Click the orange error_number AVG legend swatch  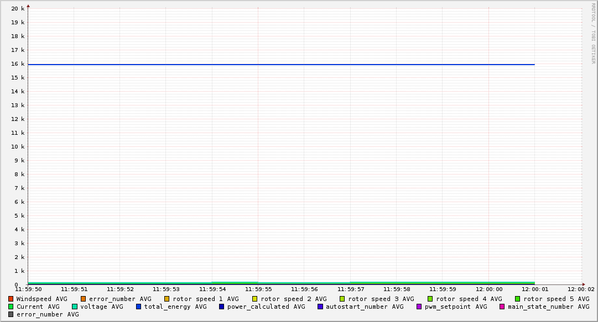coord(84,299)
